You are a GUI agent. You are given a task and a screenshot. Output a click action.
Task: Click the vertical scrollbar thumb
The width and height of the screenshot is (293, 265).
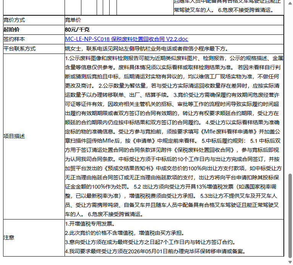coord(290,216)
